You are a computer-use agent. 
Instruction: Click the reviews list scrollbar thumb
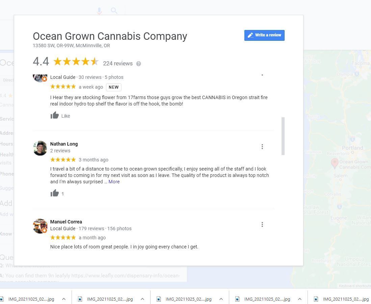[283, 136]
